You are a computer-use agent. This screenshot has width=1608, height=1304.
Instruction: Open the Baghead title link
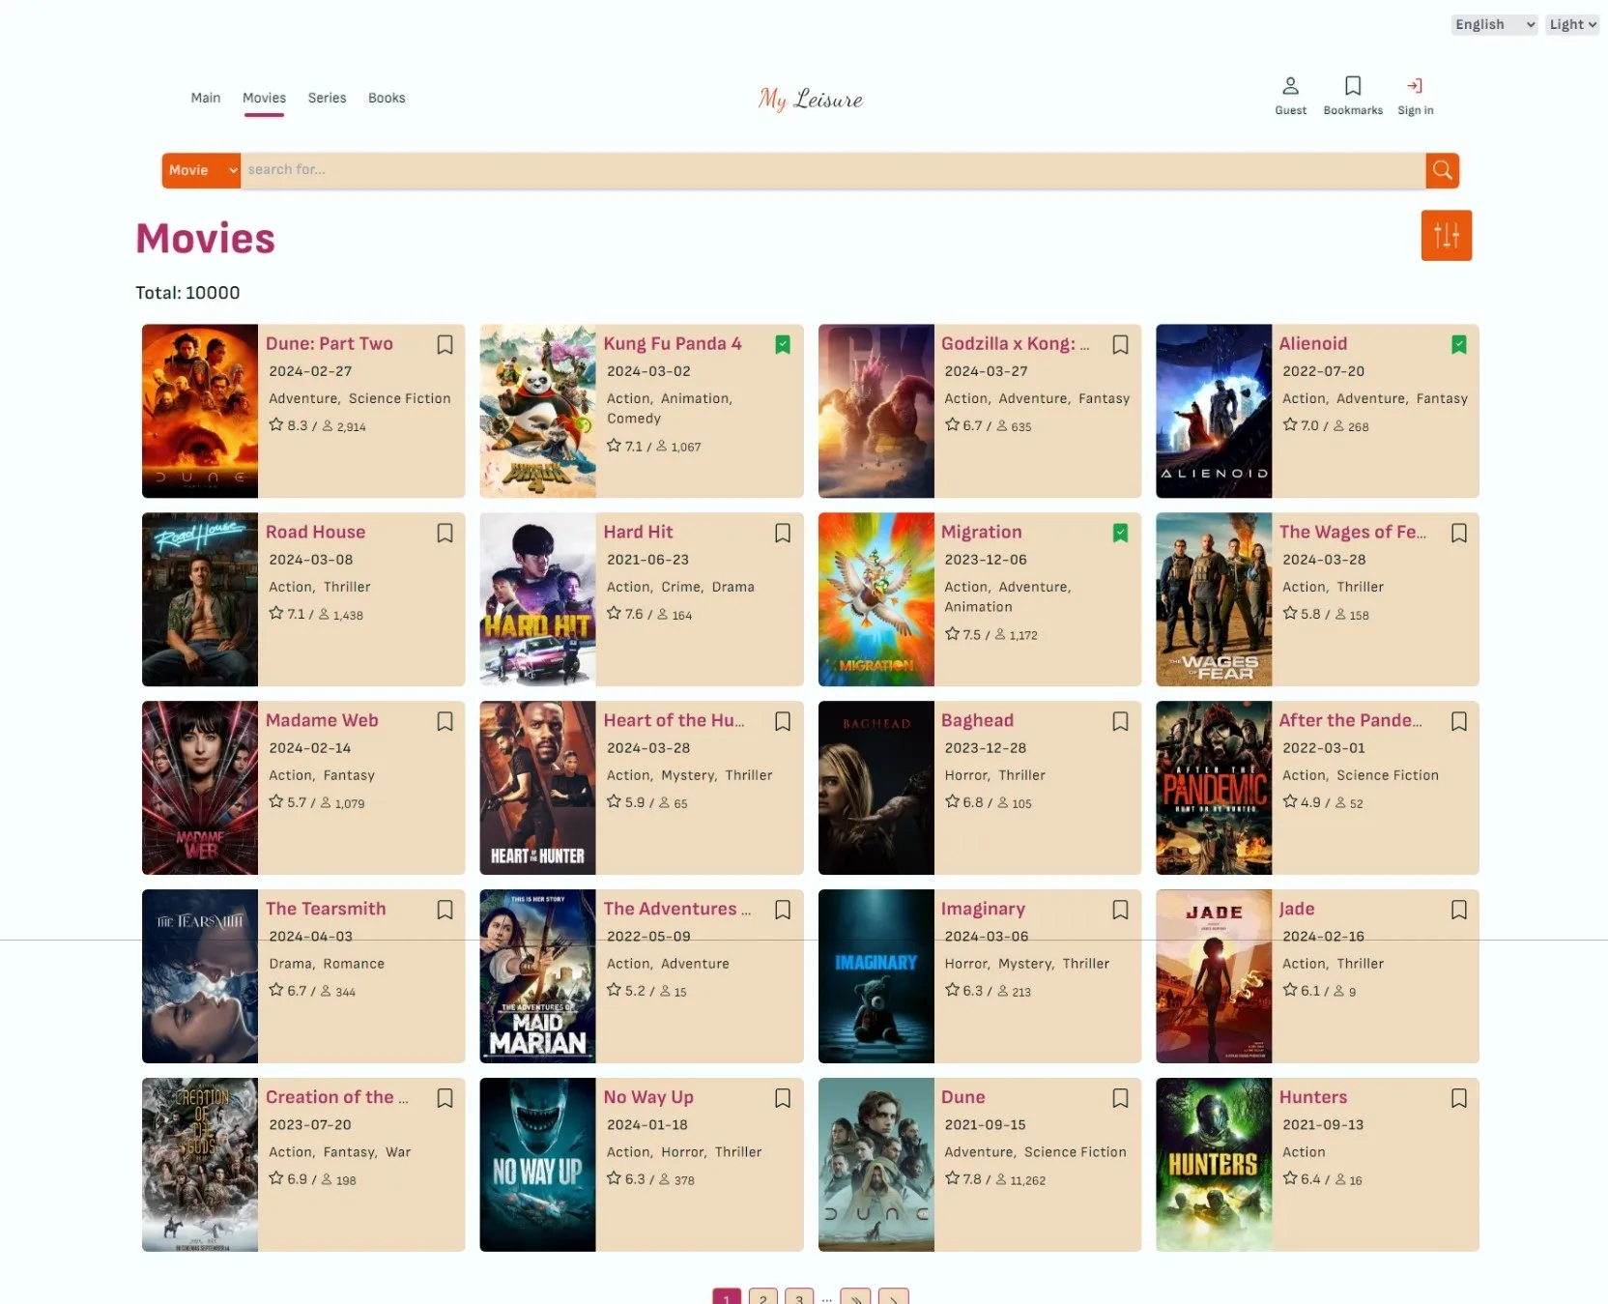click(977, 720)
